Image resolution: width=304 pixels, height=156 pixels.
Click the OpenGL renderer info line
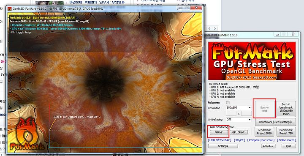click(41, 25)
